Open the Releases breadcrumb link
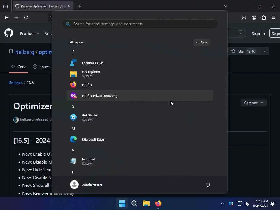Viewport: 280px width, 210px height. pyautogui.click(x=16, y=83)
